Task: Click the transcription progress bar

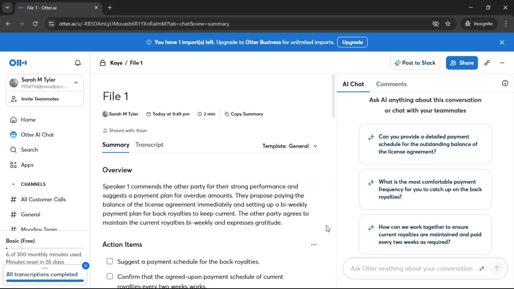Action: pos(45,281)
